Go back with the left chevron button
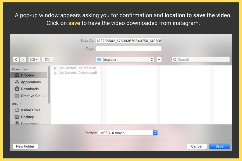The width and height of the screenshot is (242, 161). click(16, 60)
